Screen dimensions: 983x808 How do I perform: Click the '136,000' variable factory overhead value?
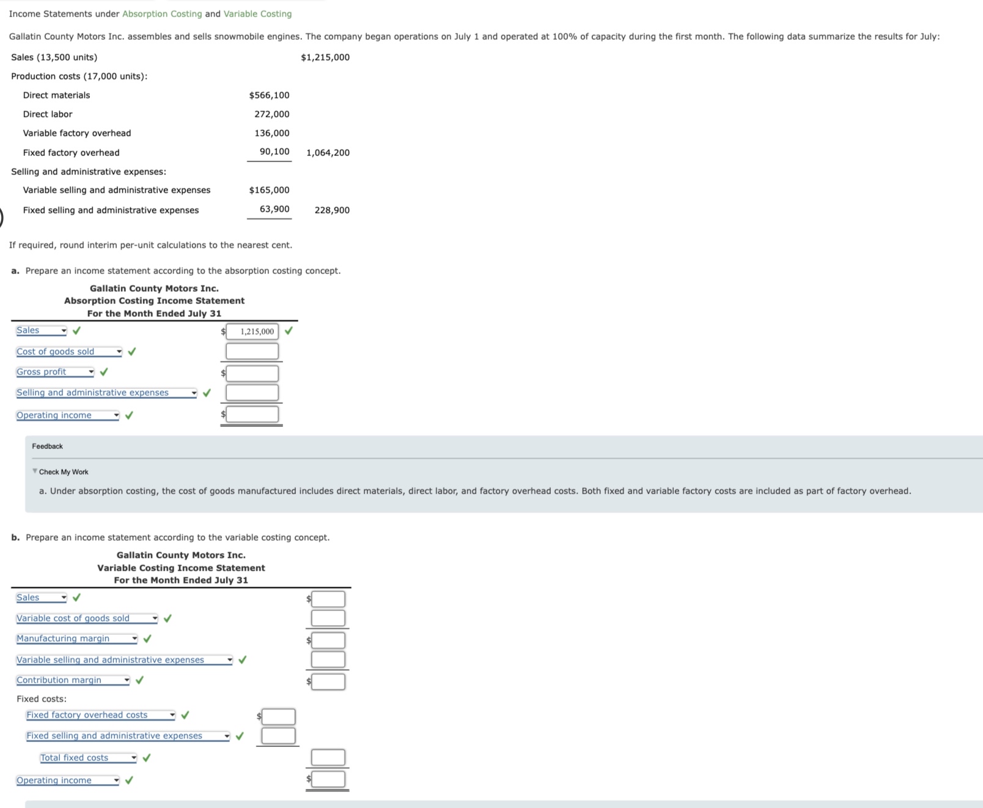[272, 133]
